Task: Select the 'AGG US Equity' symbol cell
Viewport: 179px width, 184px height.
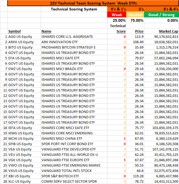Action: point(24,36)
